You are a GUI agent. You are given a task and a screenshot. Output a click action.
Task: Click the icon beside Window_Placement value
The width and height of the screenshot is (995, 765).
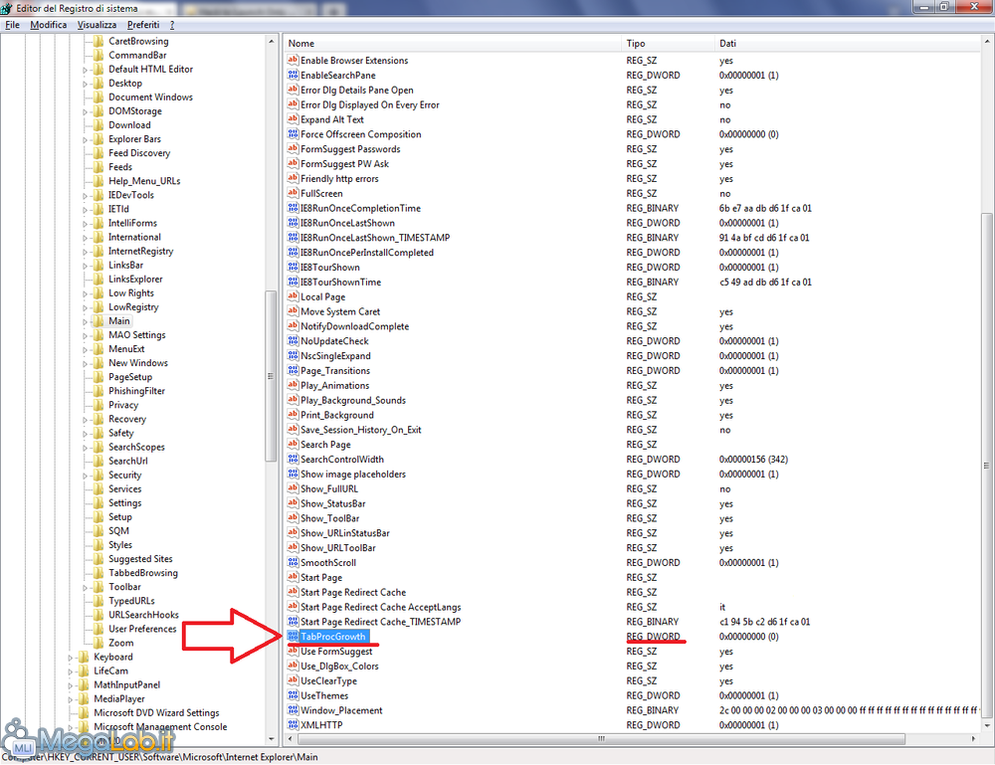click(x=293, y=710)
